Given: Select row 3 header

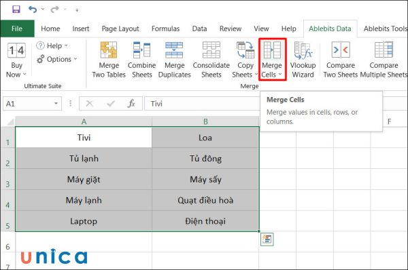Looking at the screenshot, I should 7,179.
